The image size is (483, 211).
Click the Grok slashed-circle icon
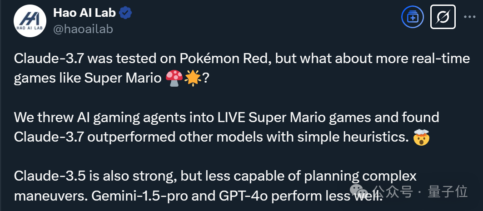tap(443, 18)
